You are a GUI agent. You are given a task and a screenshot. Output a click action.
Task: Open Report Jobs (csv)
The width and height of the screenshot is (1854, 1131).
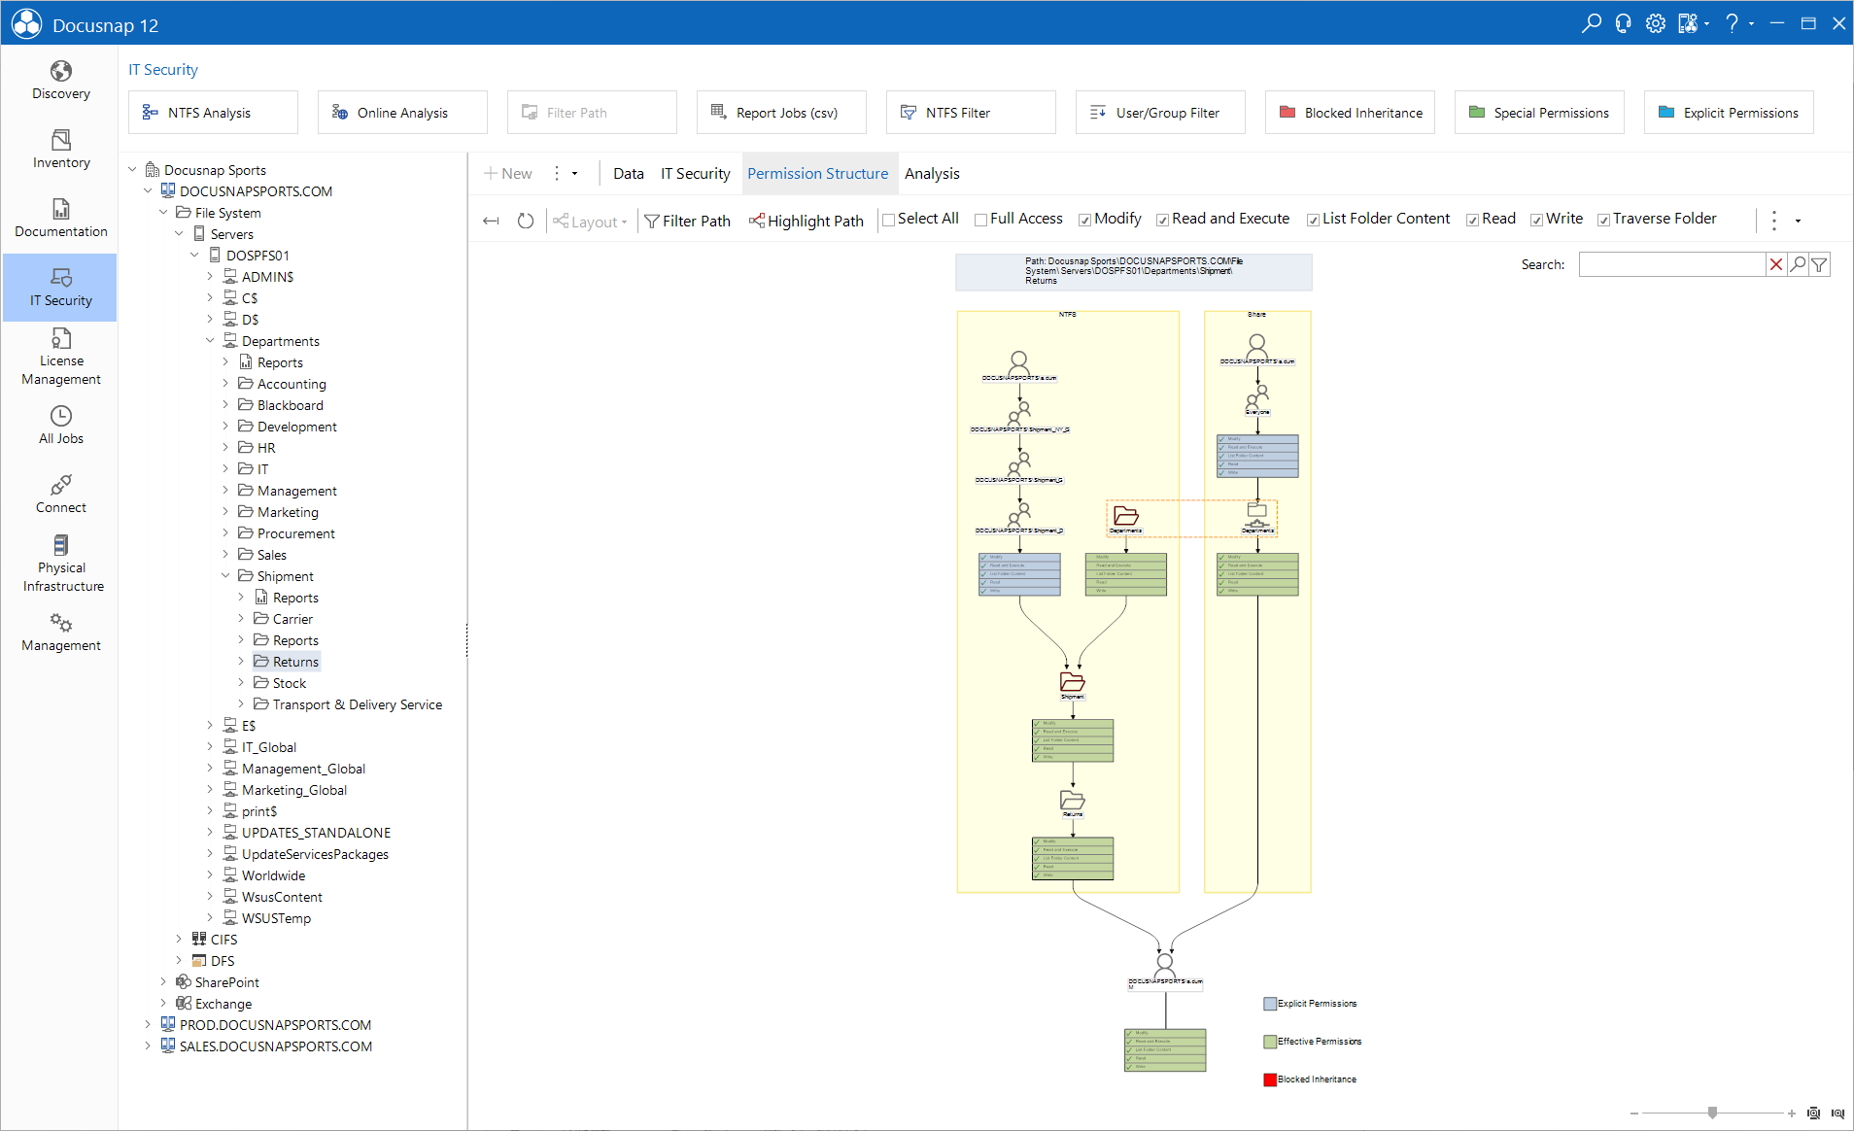[781, 112]
